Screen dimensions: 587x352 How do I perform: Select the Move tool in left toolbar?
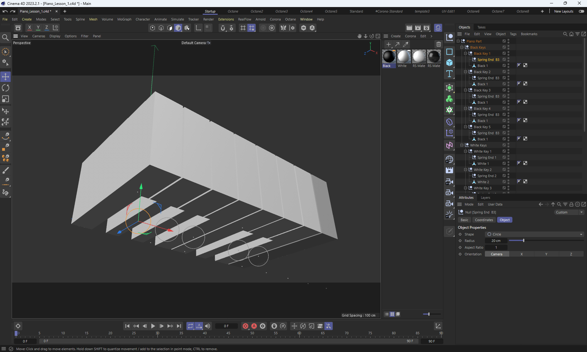(x=6, y=77)
